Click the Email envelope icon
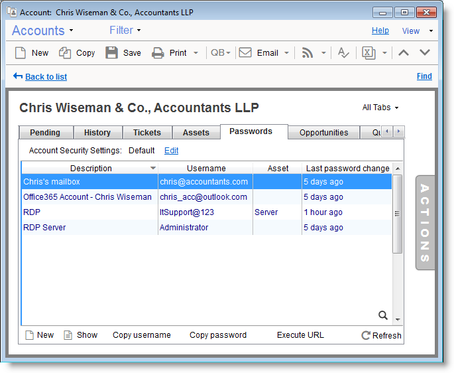 (x=245, y=53)
